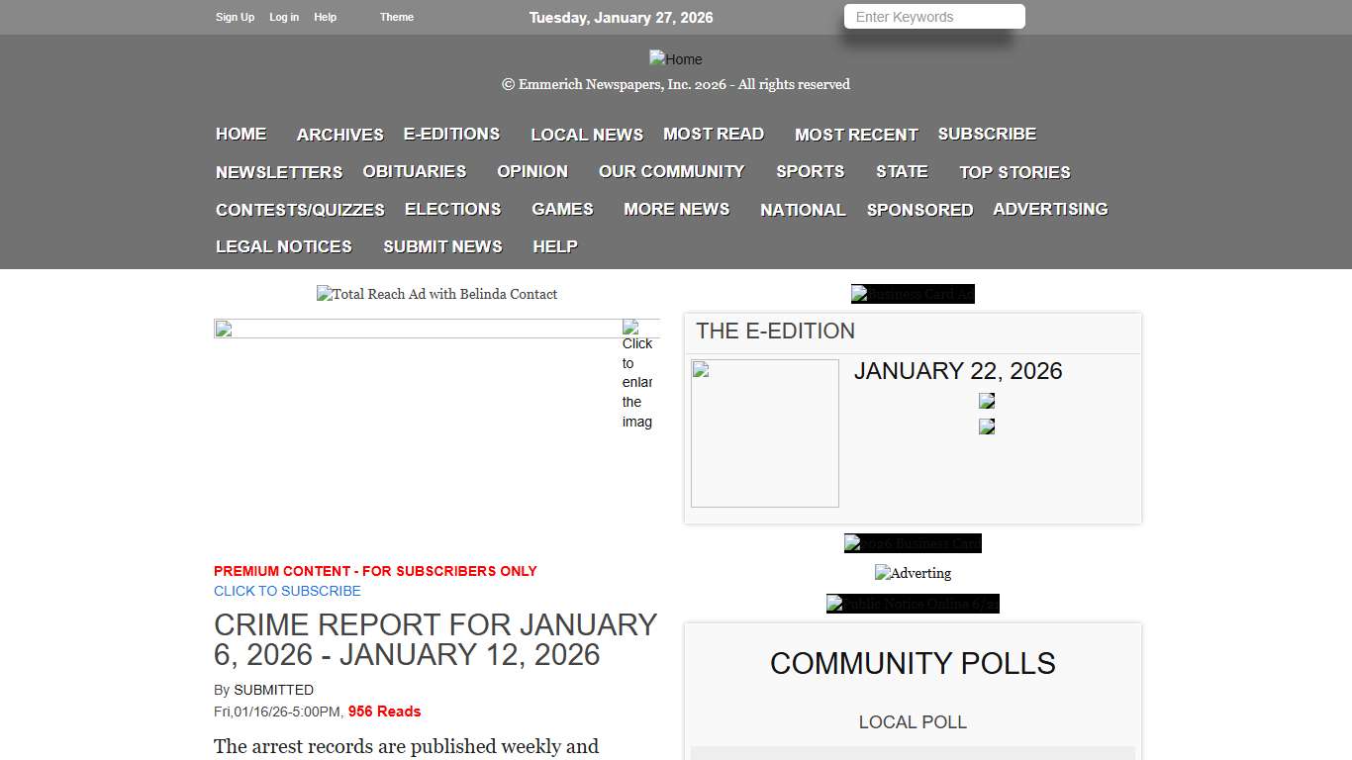Click the State Business Card banner
This screenshot has width=1352, height=760.
click(x=913, y=543)
